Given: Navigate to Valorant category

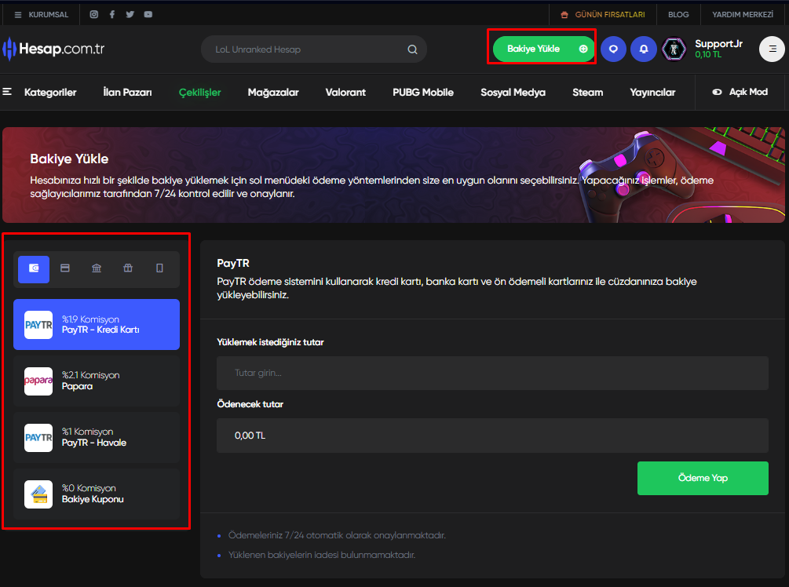Looking at the screenshot, I should click(x=345, y=92).
